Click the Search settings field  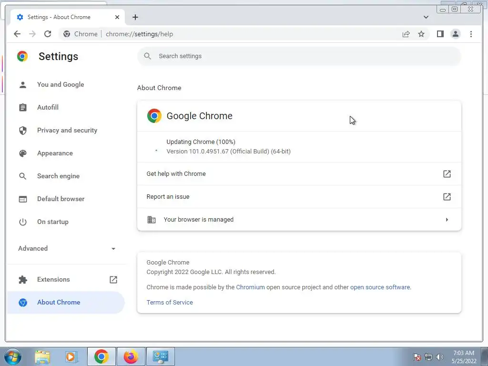299,56
